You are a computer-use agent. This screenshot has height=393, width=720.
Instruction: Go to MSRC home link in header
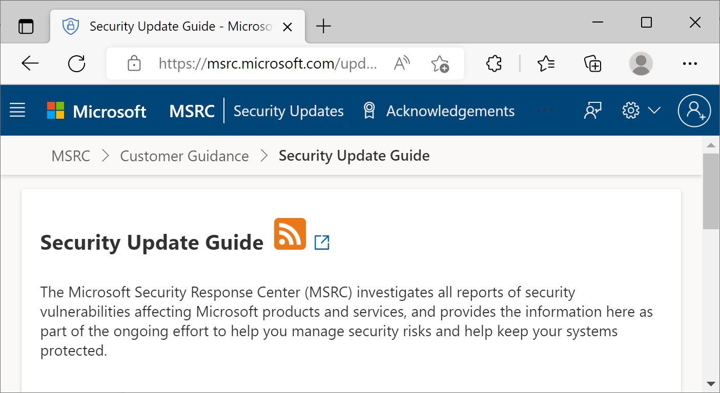pos(192,111)
